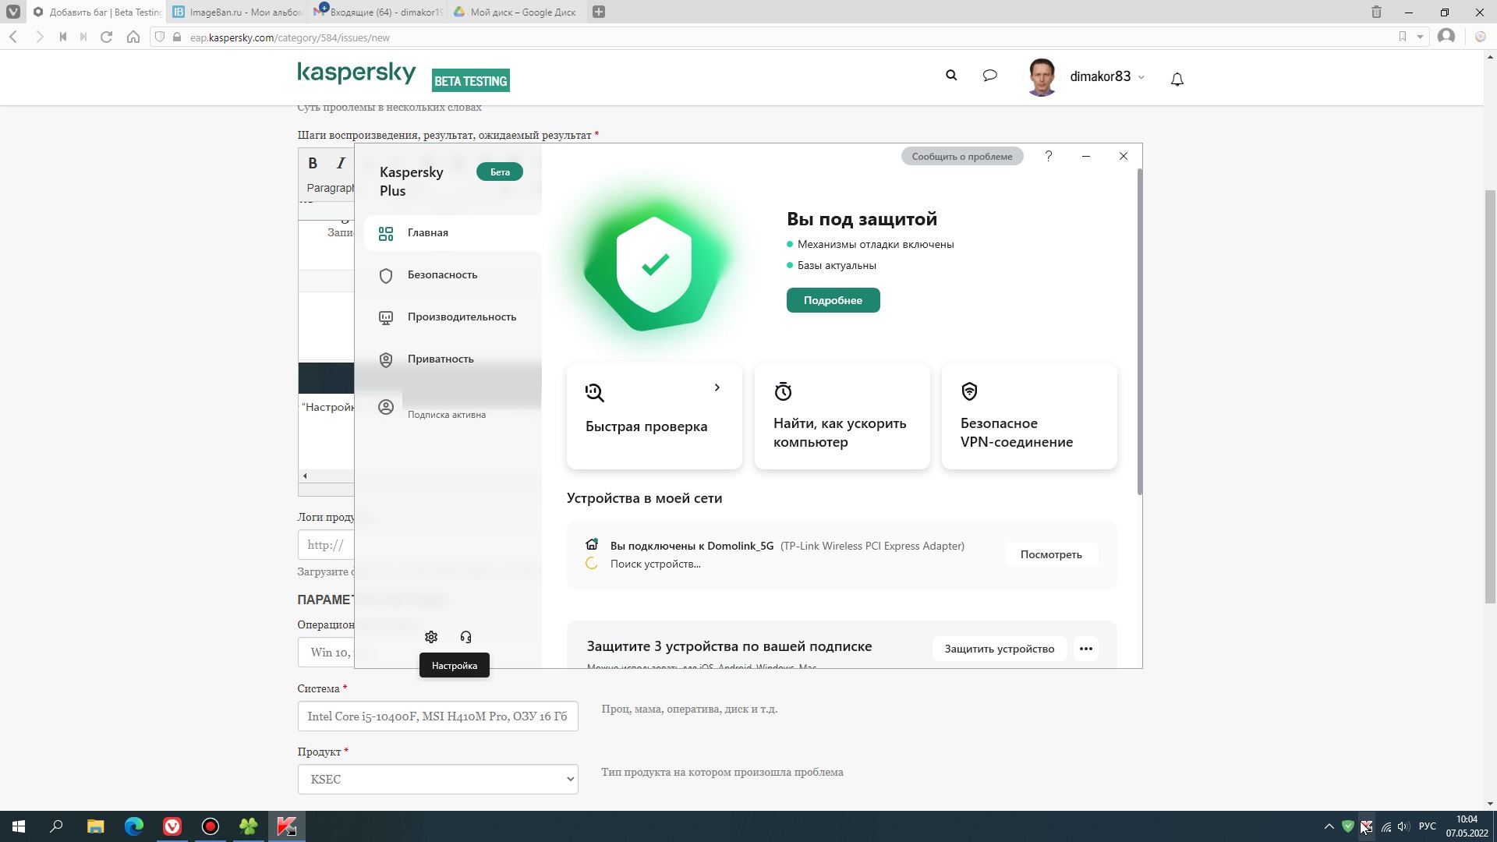Open the messages chat bubble icon
The image size is (1497, 842).
990,76
